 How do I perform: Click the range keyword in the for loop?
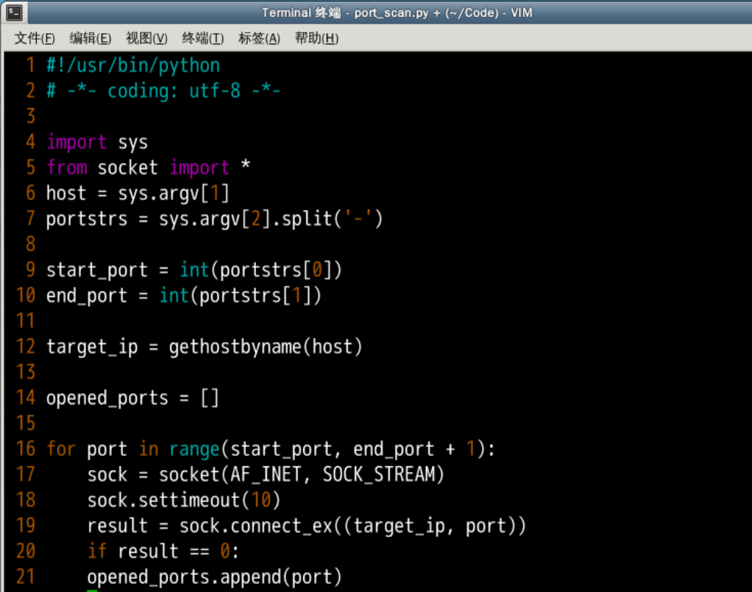(194, 449)
